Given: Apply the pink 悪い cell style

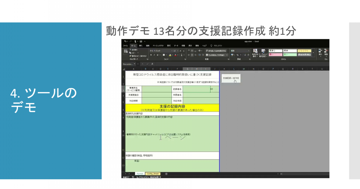Looking at the screenshot, I should (276, 55).
